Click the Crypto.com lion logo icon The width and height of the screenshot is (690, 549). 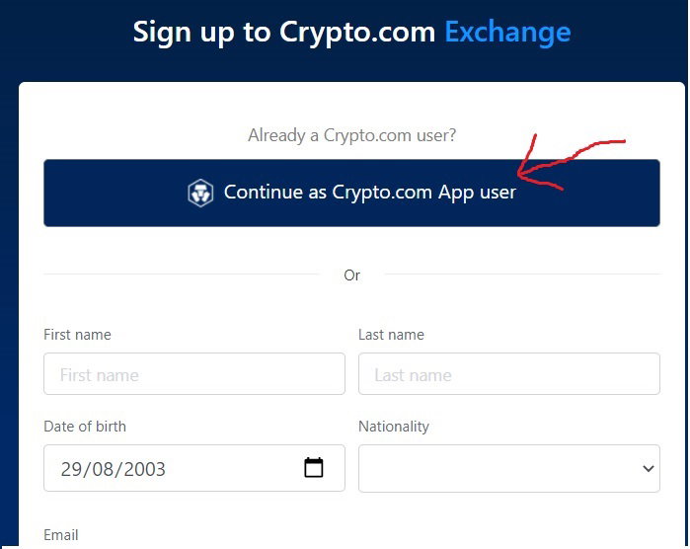click(x=200, y=193)
